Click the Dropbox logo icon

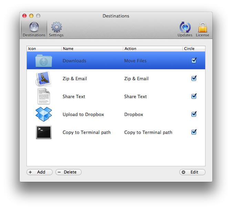44,114
